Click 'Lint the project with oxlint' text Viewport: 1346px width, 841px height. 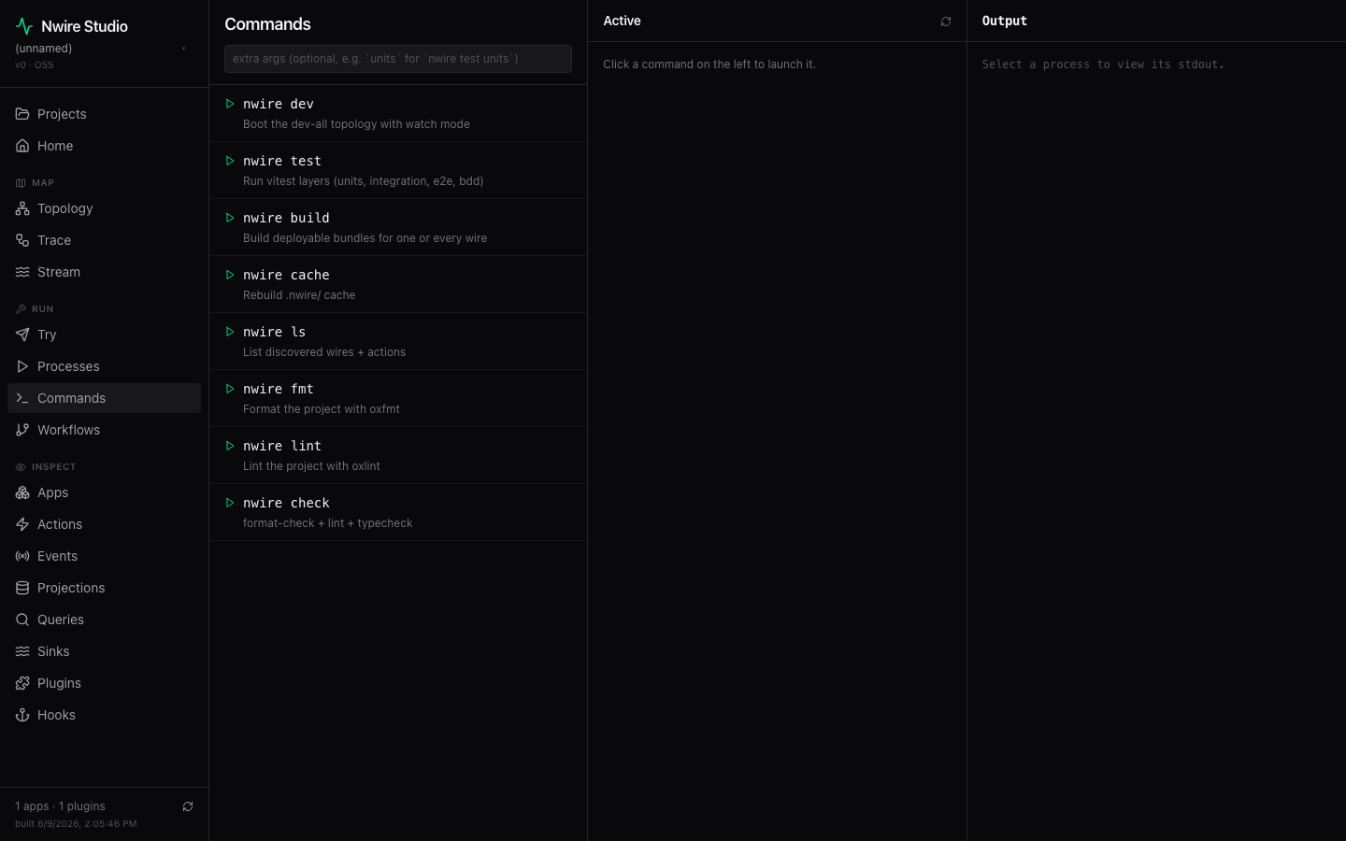click(311, 466)
